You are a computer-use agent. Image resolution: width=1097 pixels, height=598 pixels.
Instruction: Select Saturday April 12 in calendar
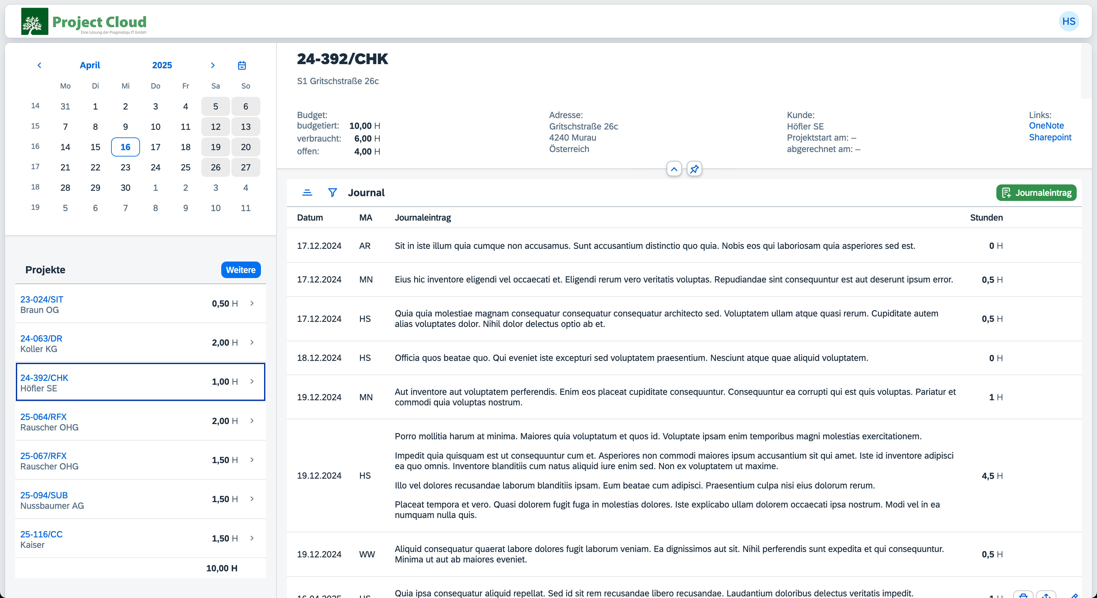click(216, 127)
